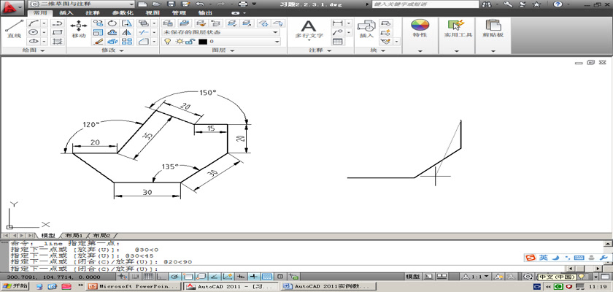
Task: Switch to the 插入 ribbon tab
Action: pos(66,12)
